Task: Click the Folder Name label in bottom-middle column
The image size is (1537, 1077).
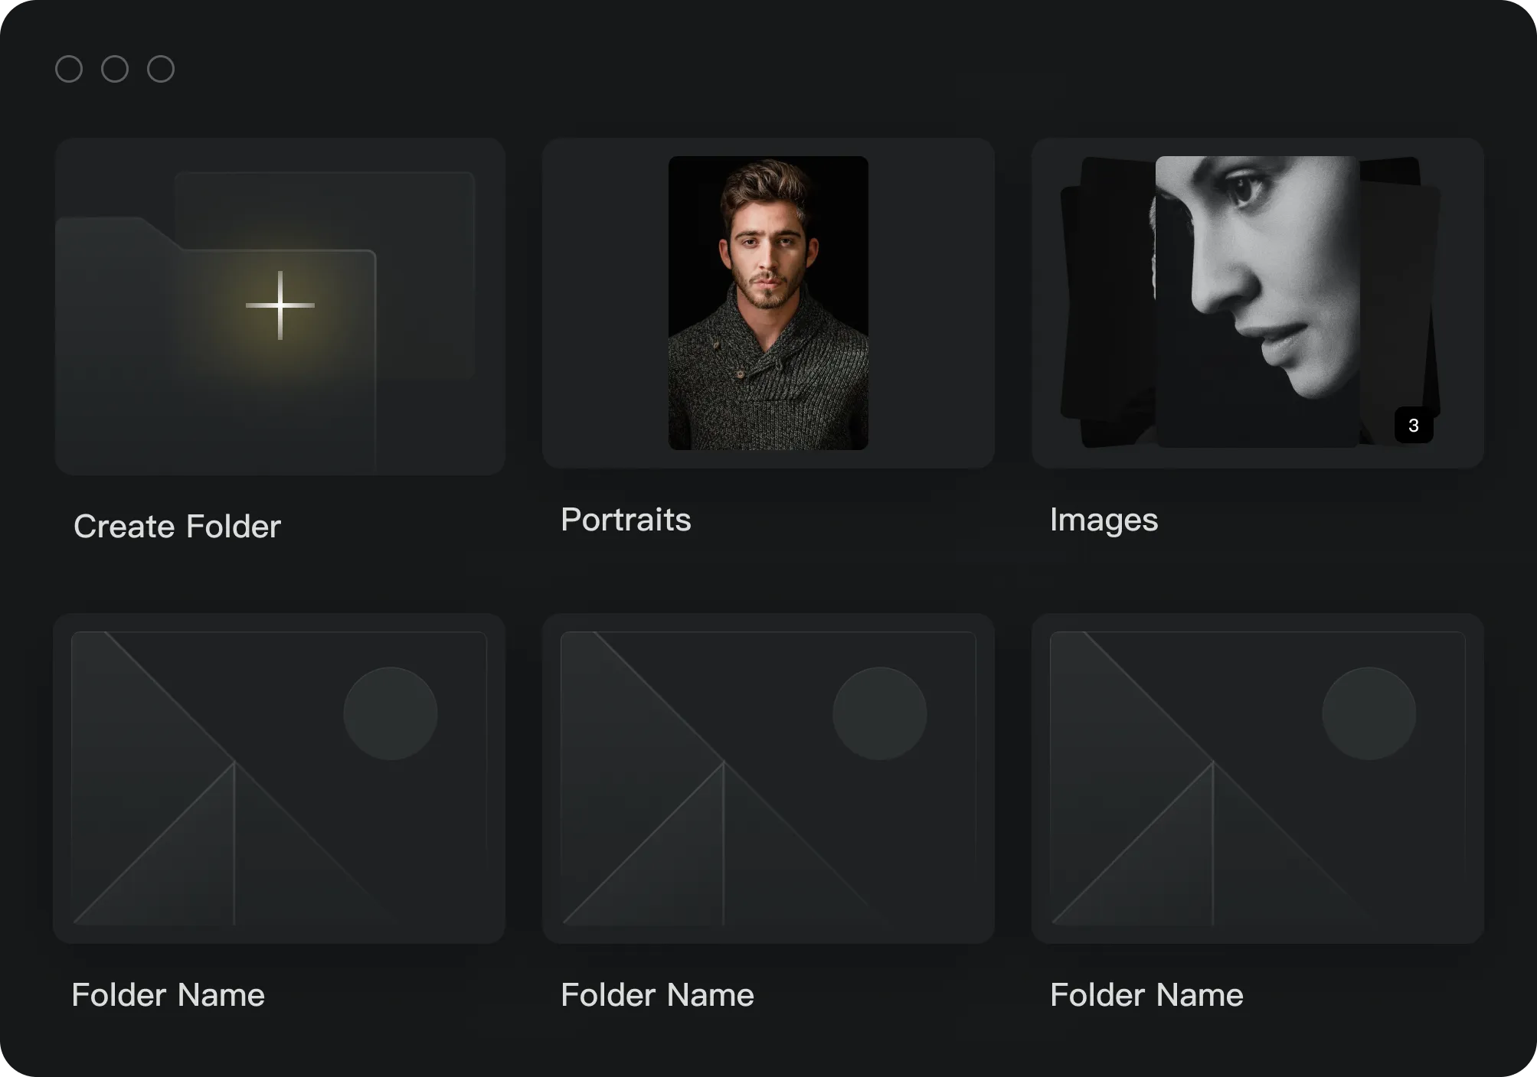Action: pos(657,995)
